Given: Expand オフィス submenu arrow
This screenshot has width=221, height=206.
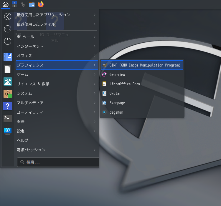Looking at the screenshot, I should pyautogui.click(x=95, y=56).
